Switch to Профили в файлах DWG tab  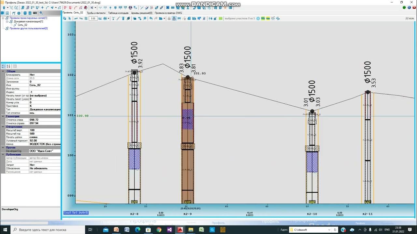point(168,13)
